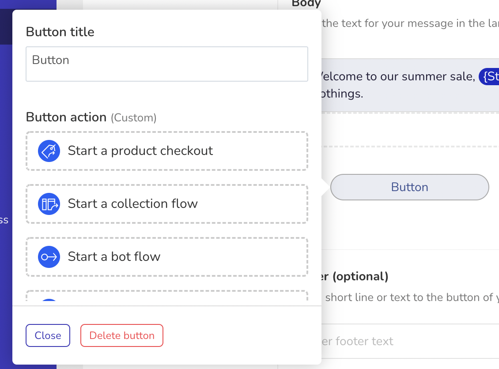
Task: Pick "Start a bot flow" option label
Action: 114,257
